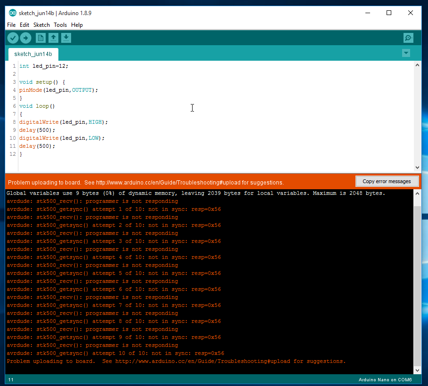
Task: Click the pinMode(led_pin,OUTPUT) line
Action: 58,90
